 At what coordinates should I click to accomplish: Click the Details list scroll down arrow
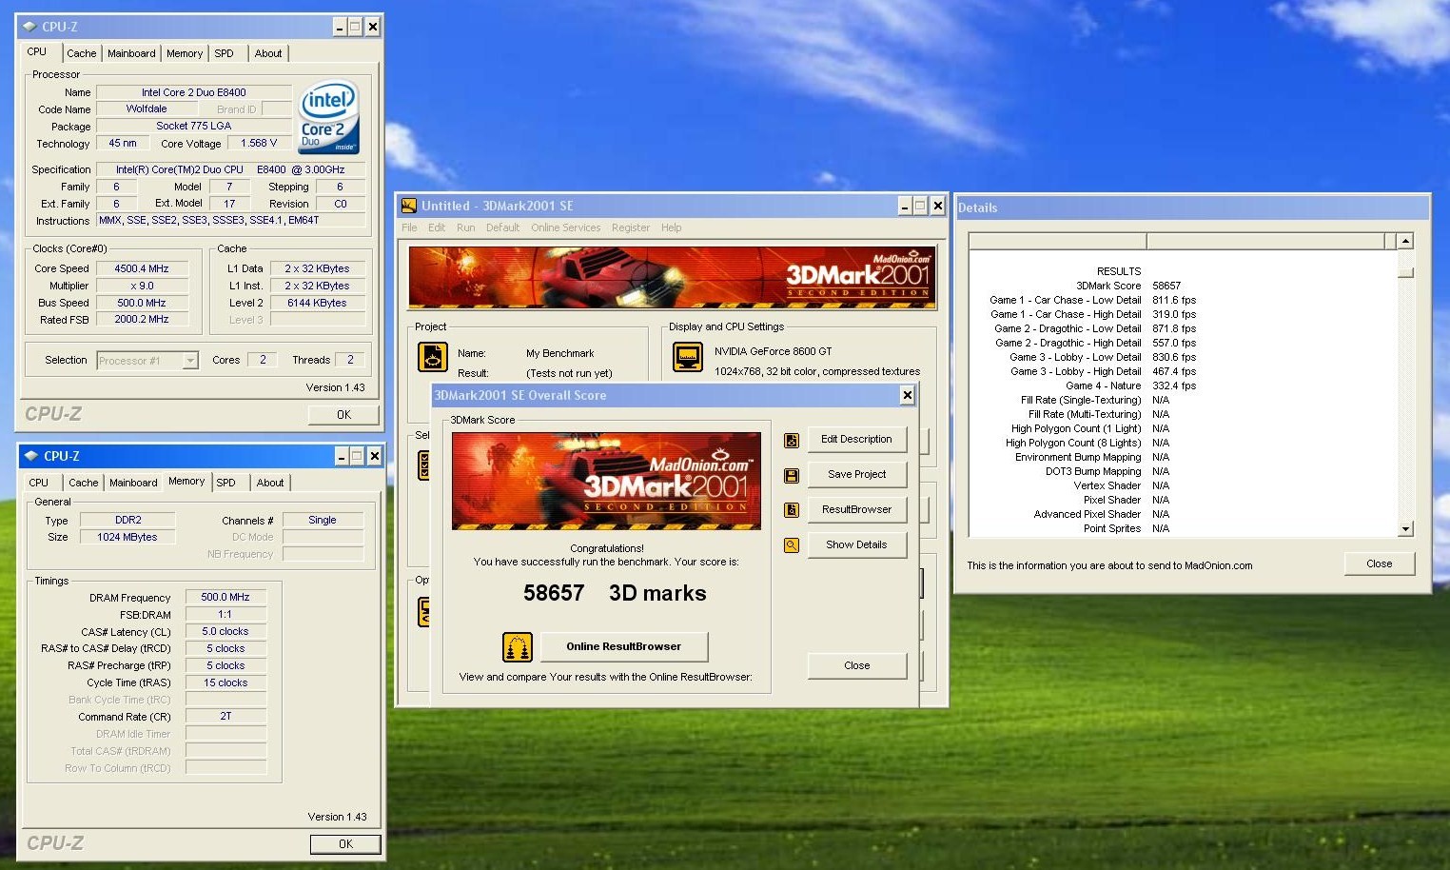(x=1405, y=529)
